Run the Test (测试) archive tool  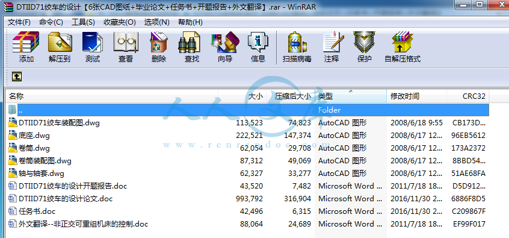(x=92, y=42)
